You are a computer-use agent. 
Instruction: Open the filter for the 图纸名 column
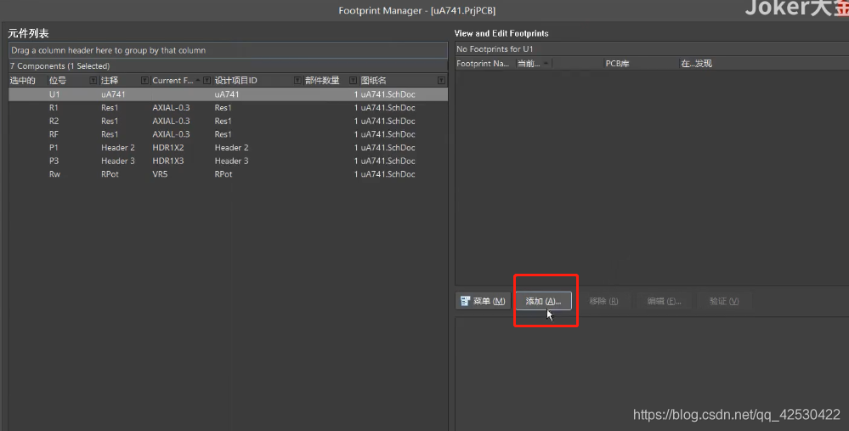click(x=441, y=81)
